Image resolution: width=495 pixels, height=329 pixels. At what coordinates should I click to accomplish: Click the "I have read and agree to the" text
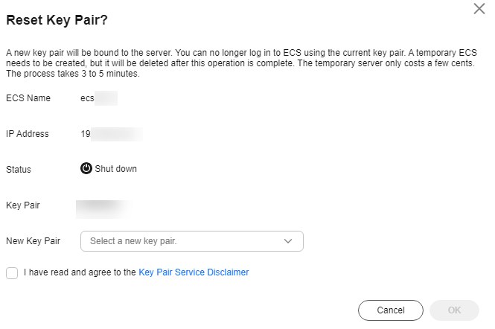80,272
